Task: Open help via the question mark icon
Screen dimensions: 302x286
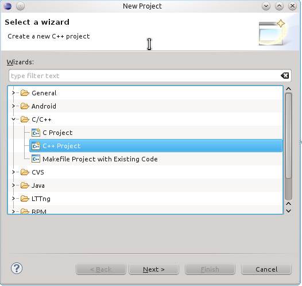Action: click(x=17, y=268)
